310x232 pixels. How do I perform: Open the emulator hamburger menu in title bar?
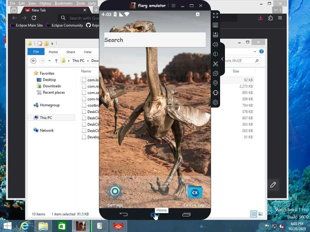pos(173,5)
